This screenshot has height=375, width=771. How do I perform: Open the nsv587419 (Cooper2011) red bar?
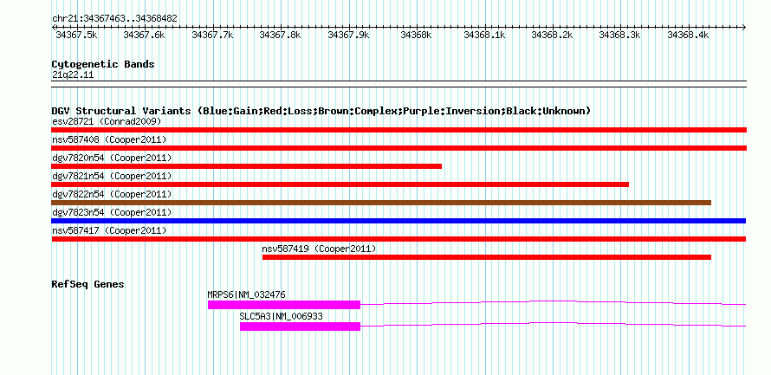[487, 257]
